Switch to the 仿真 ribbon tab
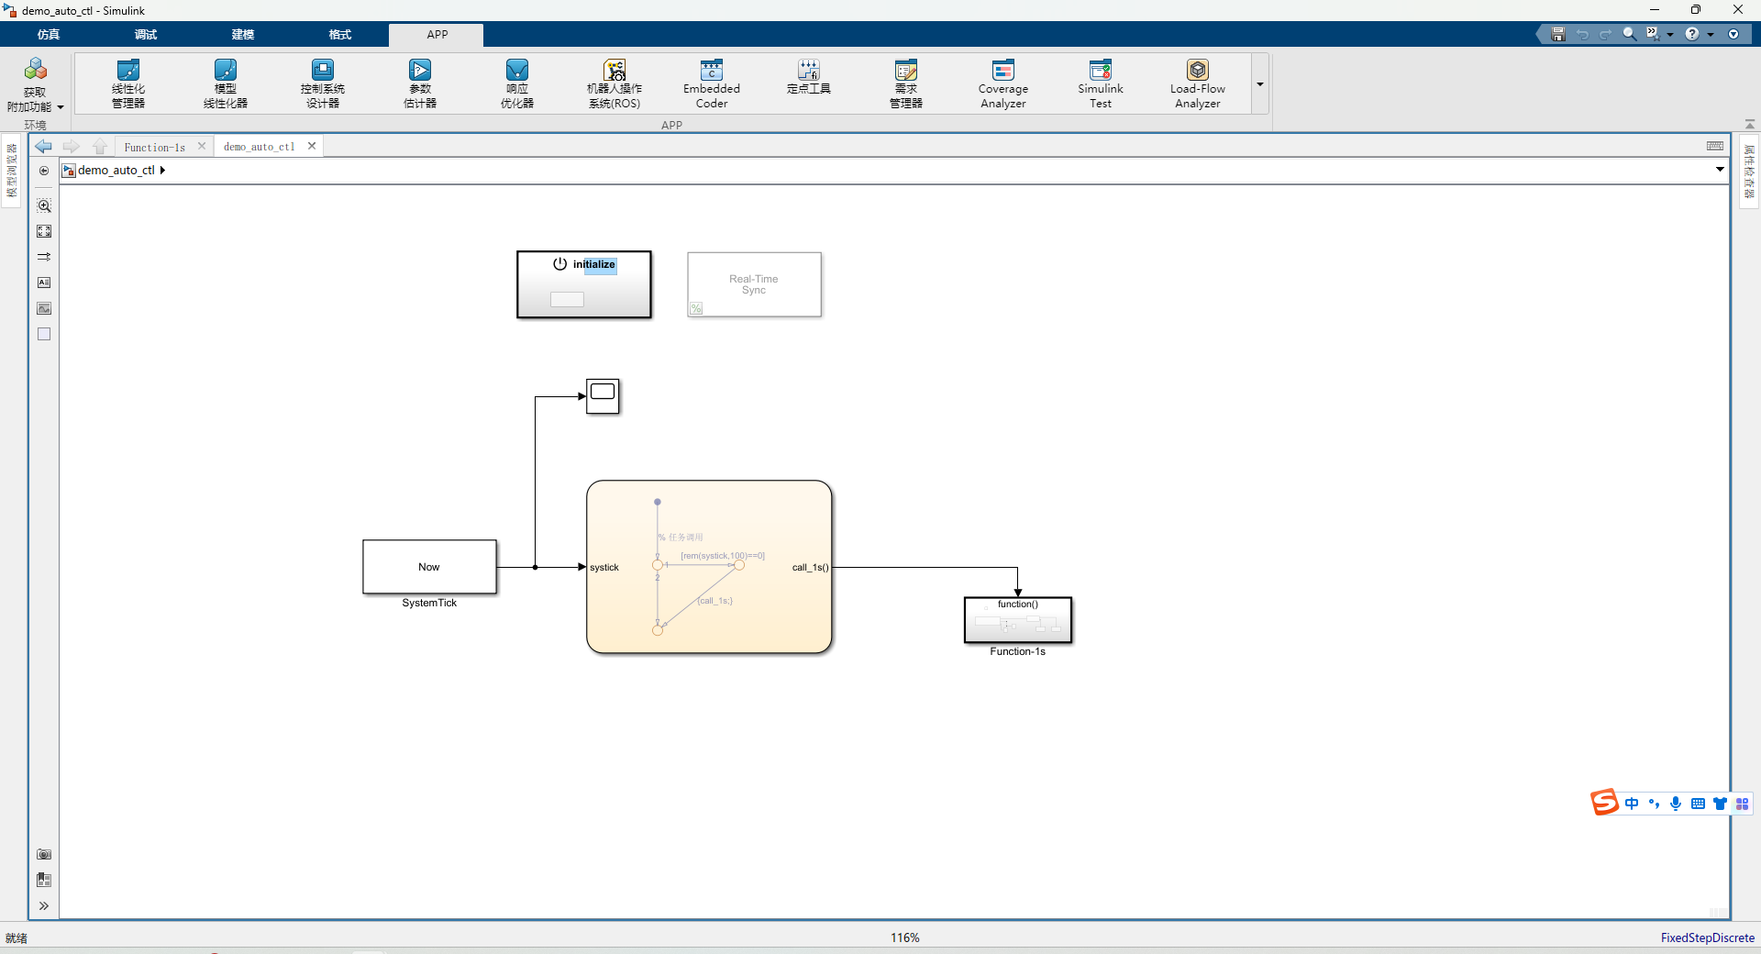 49,34
